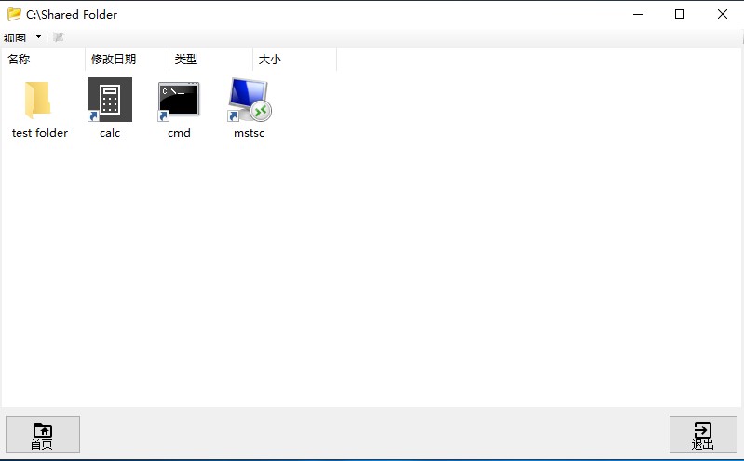Open the test folder icon

coord(38,100)
